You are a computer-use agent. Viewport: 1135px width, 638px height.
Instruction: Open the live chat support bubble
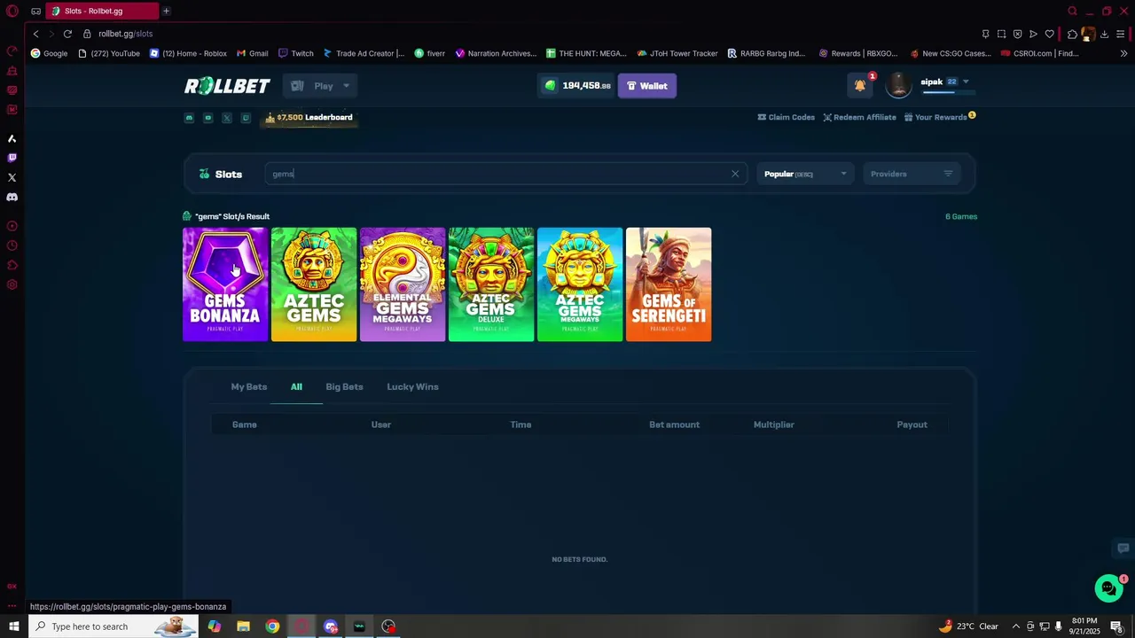pos(1108,587)
